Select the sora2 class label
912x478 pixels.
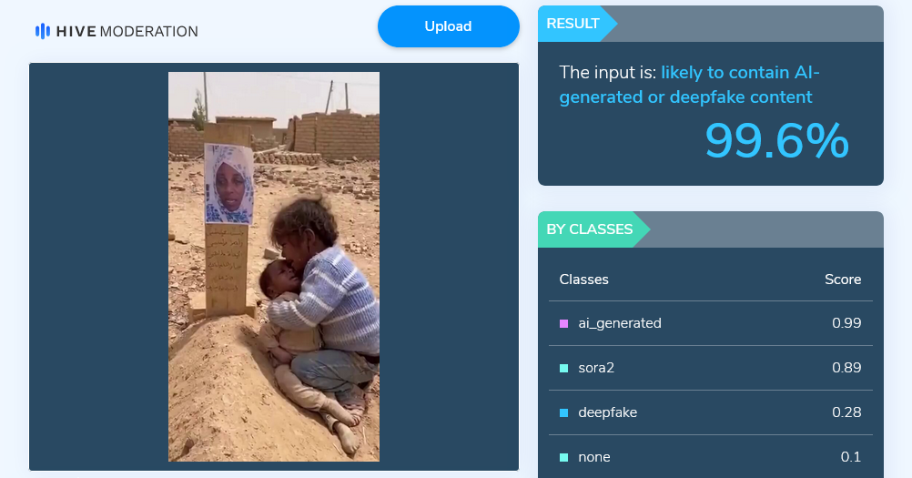(596, 368)
